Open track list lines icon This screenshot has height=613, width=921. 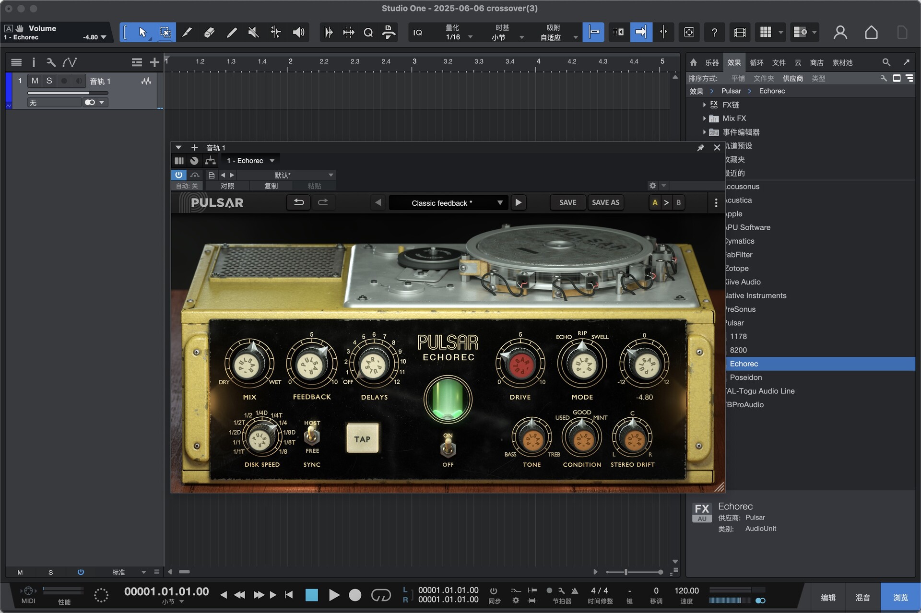(16, 62)
